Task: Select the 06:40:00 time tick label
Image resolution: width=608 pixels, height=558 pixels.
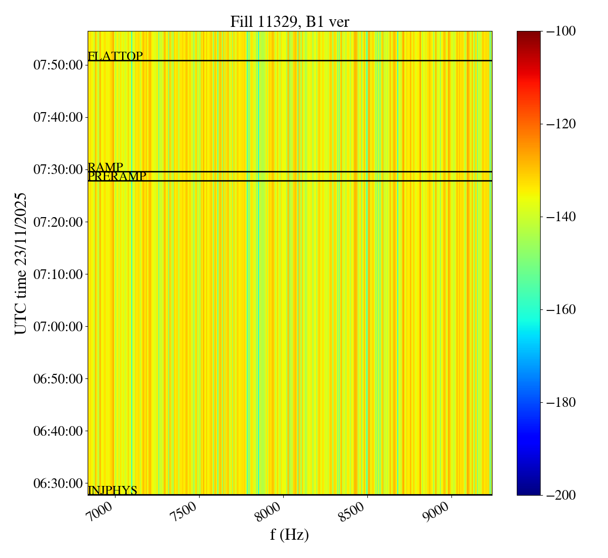Action: tap(58, 431)
